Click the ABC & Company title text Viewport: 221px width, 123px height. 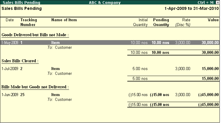tap(105, 2)
